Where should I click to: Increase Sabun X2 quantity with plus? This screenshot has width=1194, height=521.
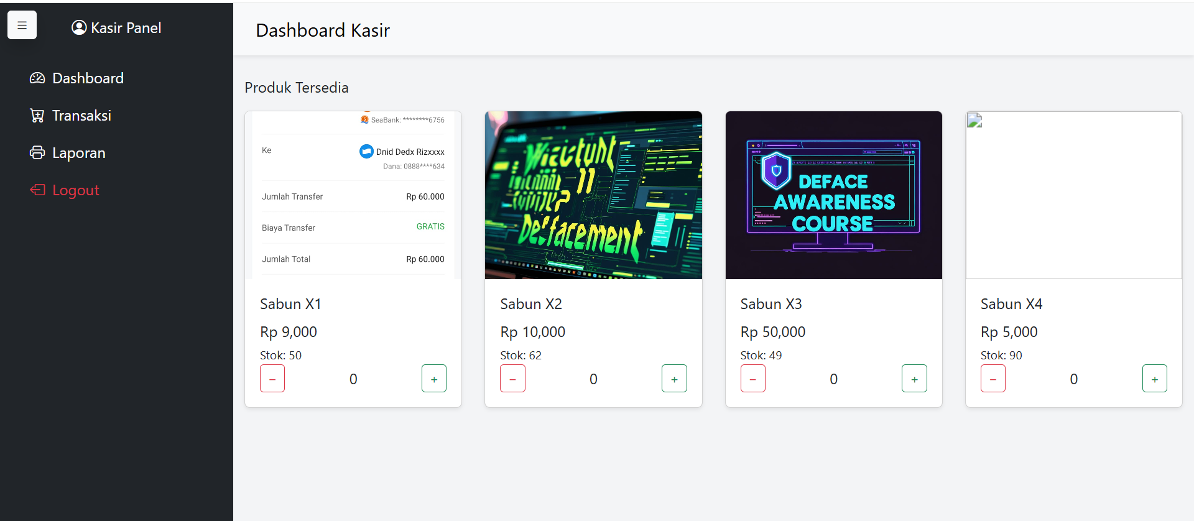(x=674, y=379)
